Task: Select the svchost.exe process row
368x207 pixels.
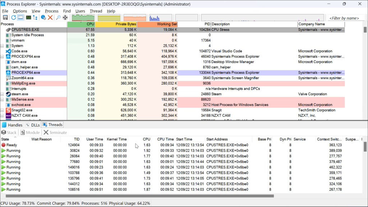Action: 172,105
